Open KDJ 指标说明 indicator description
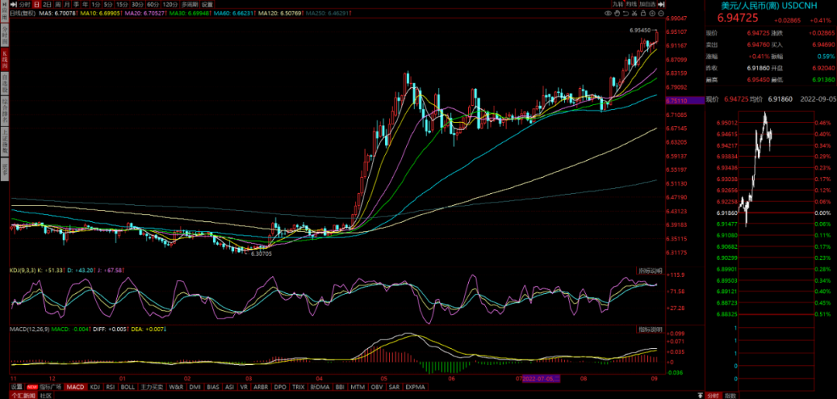Viewport: 837px width, 399px height. coord(650,271)
